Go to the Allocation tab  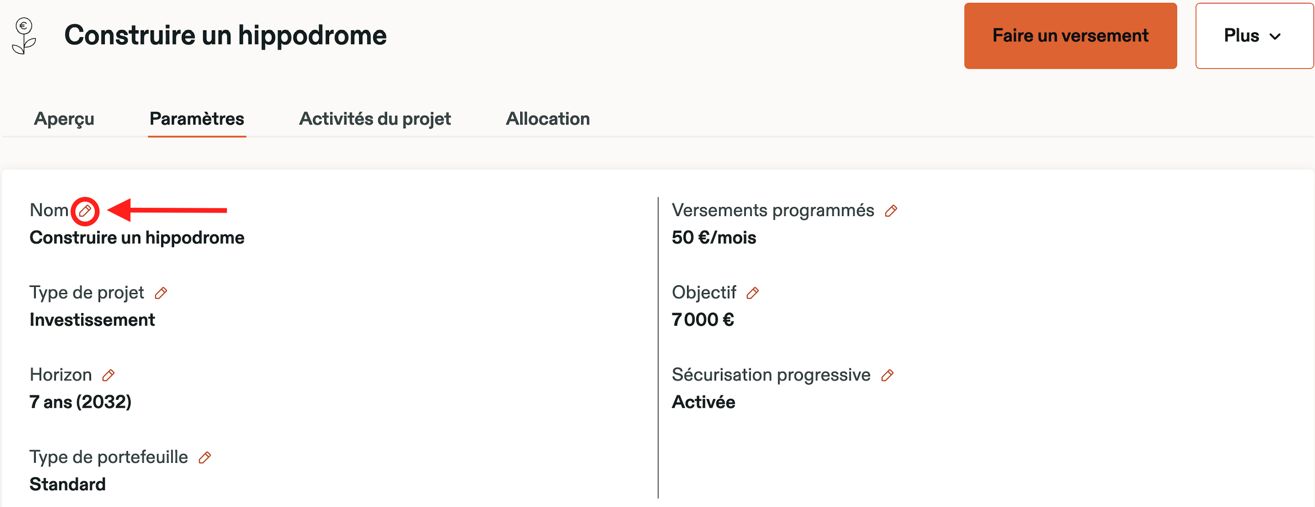[548, 119]
